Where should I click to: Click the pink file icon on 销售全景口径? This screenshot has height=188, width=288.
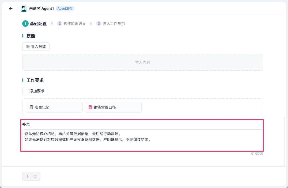90,107
